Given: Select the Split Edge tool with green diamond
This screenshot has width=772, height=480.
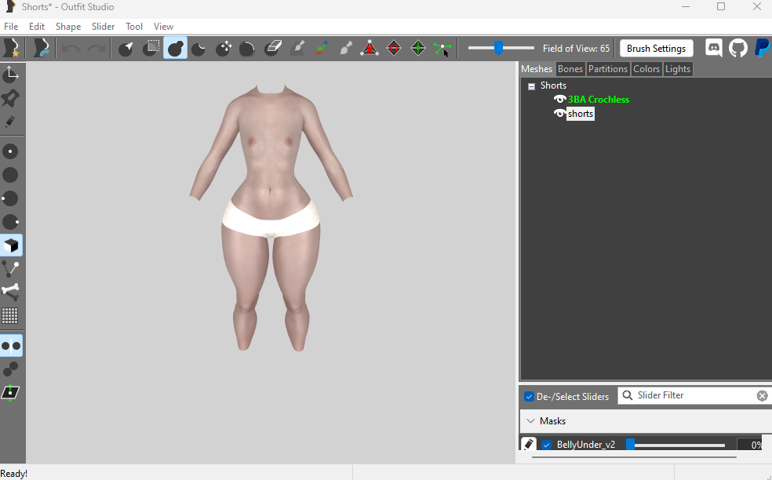Looking at the screenshot, I should (418, 49).
